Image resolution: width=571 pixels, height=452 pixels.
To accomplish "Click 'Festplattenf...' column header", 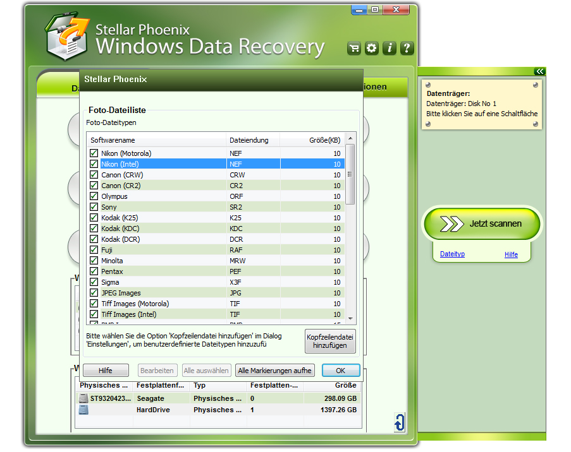I will 161,385.
